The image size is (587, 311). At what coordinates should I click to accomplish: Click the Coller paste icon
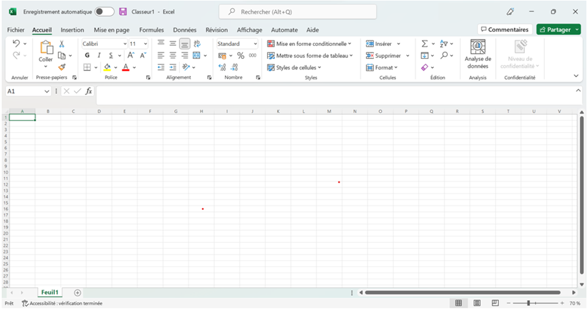pos(46,47)
